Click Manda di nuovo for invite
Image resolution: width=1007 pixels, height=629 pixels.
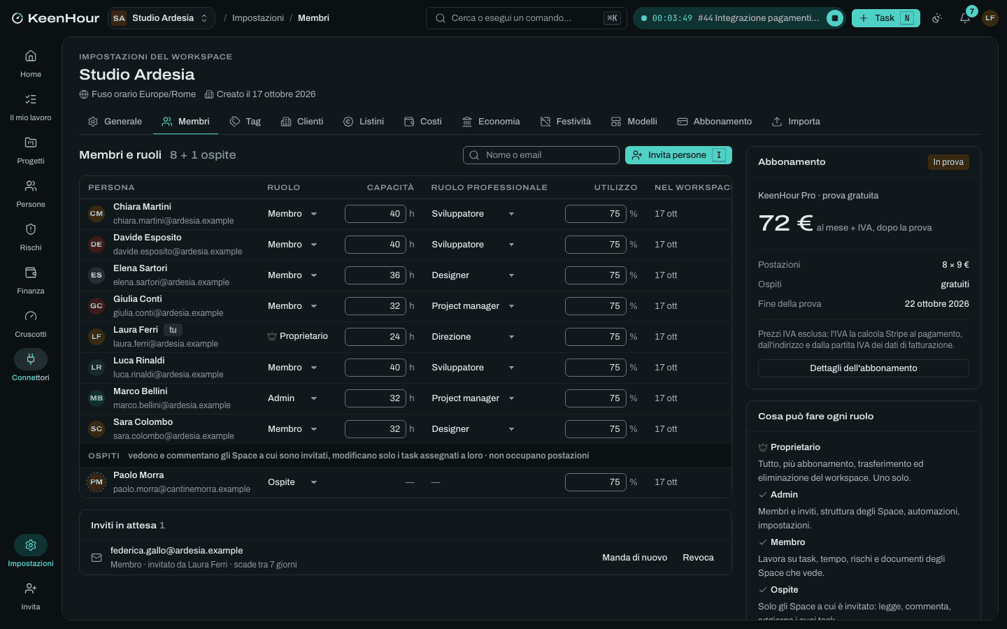point(635,558)
